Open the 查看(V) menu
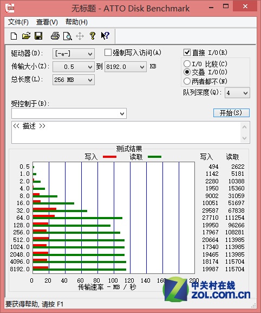Image resolution: width=261 pixels, height=313 pixels. click(x=47, y=22)
